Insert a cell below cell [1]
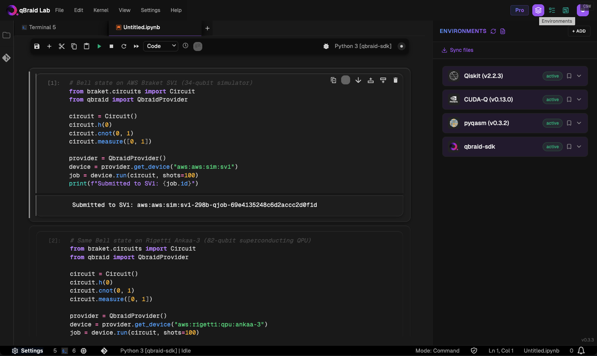The width and height of the screenshot is (597, 356). pos(383,80)
